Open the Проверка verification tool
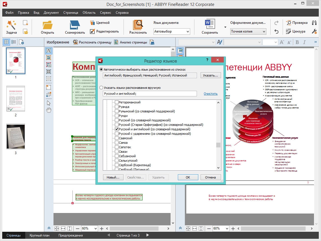 (297, 23)
